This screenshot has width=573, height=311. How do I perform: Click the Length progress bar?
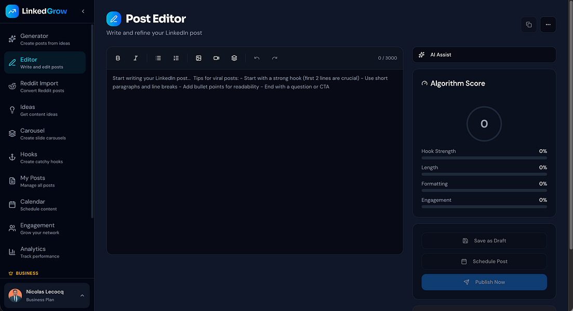click(484, 174)
